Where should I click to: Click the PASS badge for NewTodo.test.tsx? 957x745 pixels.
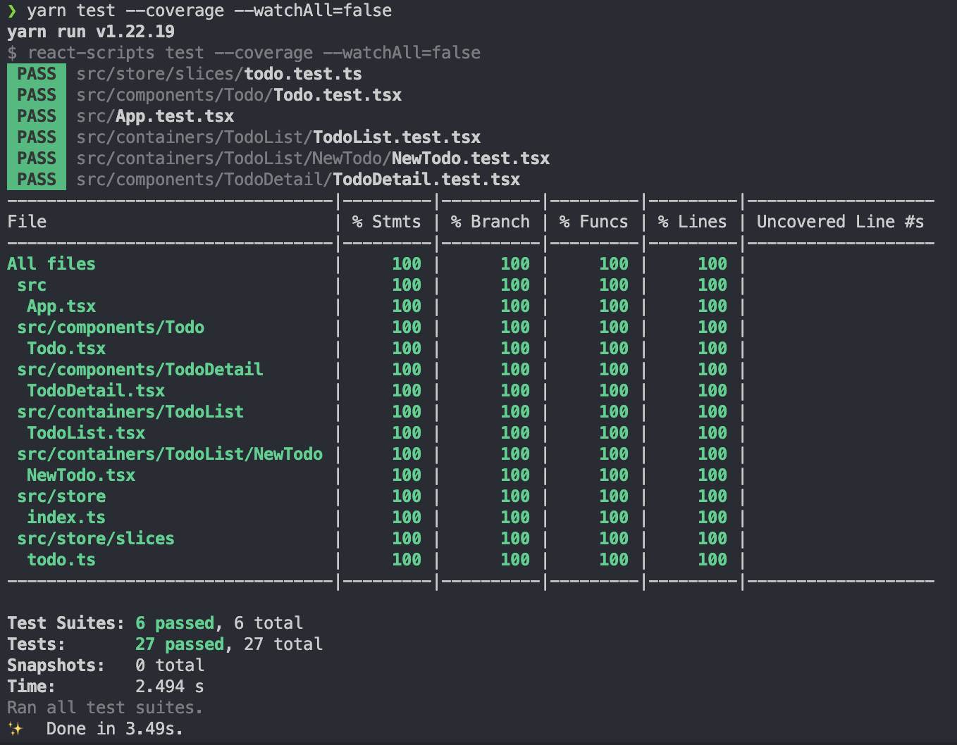(x=37, y=158)
